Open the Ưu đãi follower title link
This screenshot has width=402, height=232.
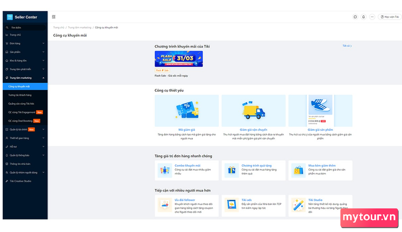185,200
